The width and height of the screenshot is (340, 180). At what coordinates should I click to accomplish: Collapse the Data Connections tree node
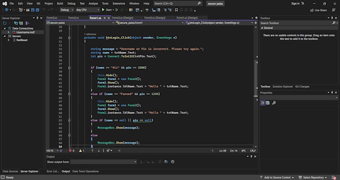click(x=4, y=28)
